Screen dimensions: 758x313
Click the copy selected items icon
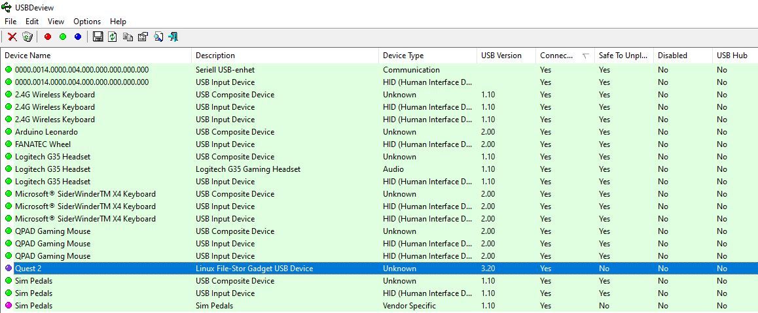click(x=128, y=37)
